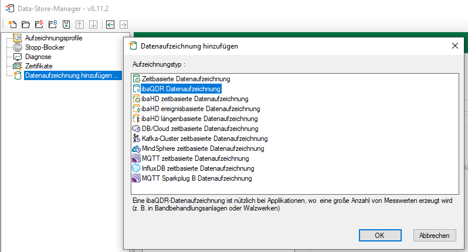The image size is (468, 252).
Task: Open the Diagnose tree node
Action: click(38, 57)
